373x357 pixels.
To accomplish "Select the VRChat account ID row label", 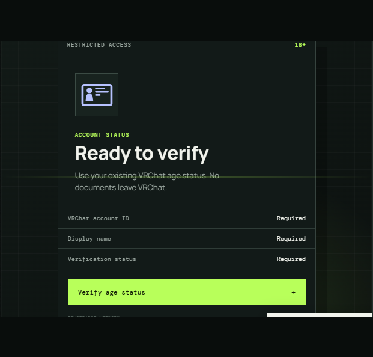I will click(x=99, y=218).
